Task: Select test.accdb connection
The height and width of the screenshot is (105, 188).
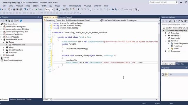Action: coord(10,55)
